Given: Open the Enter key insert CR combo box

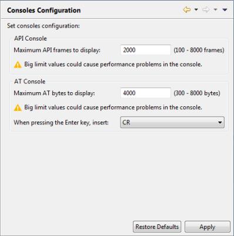Looking at the screenshot, I should point(172,122).
